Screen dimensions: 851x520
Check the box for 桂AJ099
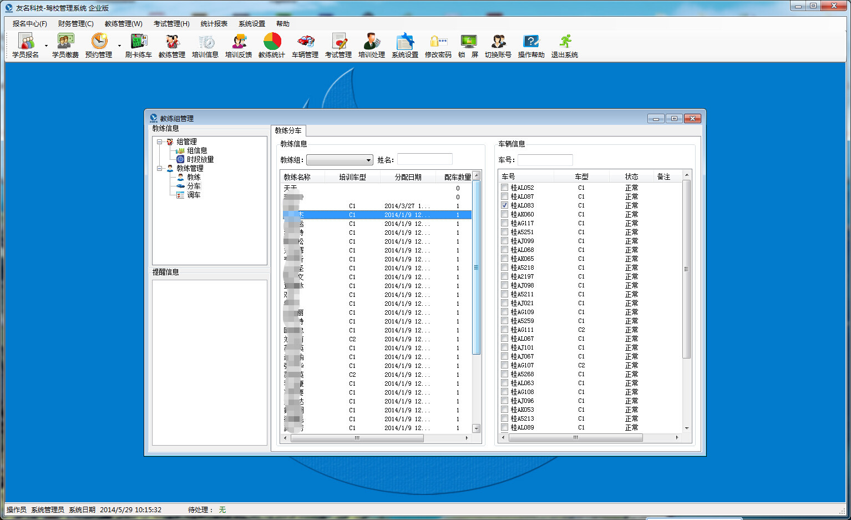pyautogui.click(x=504, y=241)
